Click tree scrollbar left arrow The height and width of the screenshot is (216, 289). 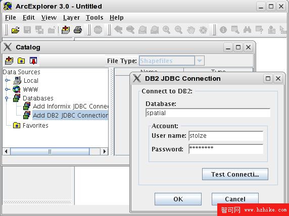tap(7, 151)
